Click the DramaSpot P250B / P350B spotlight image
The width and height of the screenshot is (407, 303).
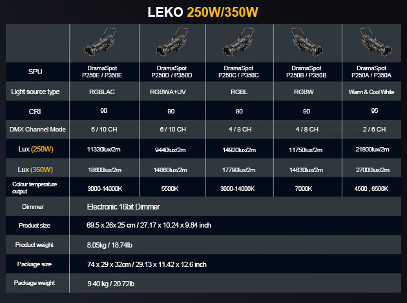coord(307,44)
